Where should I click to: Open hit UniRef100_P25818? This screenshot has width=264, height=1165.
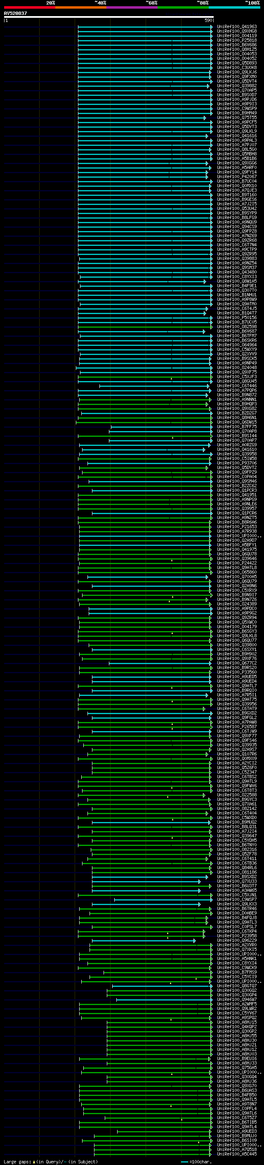point(237,40)
